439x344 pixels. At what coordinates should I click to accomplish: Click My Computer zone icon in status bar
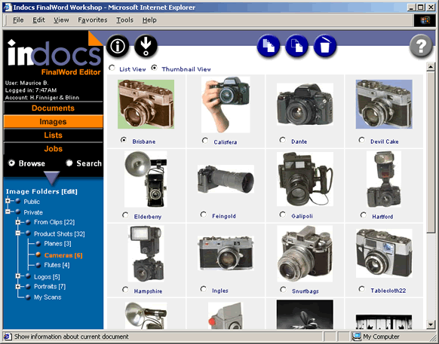(x=357, y=336)
